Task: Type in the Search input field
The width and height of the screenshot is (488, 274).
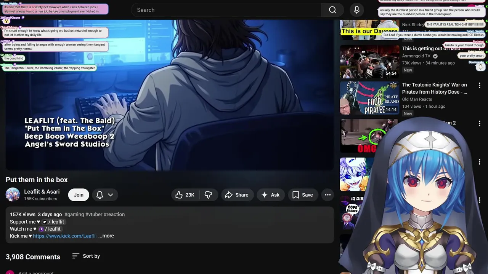Action: (226, 10)
